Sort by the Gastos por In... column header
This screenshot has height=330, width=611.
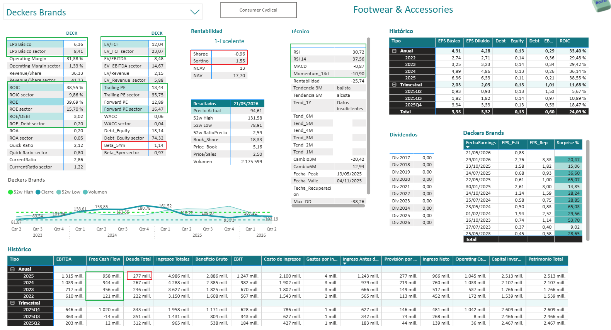tap(322, 259)
